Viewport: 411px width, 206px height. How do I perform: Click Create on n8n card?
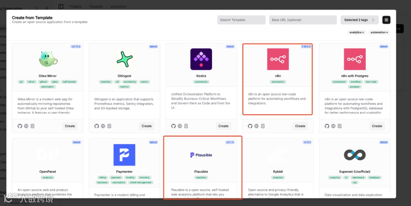coord(300,126)
